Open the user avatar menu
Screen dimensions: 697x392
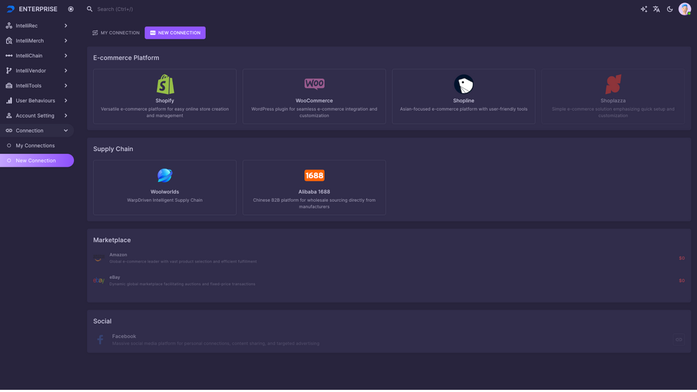684,9
